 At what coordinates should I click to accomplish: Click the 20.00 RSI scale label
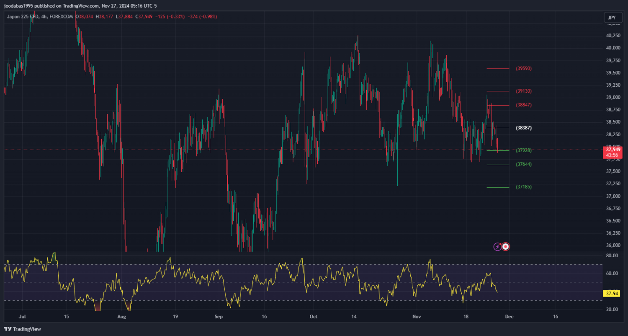tap(612, 309)
